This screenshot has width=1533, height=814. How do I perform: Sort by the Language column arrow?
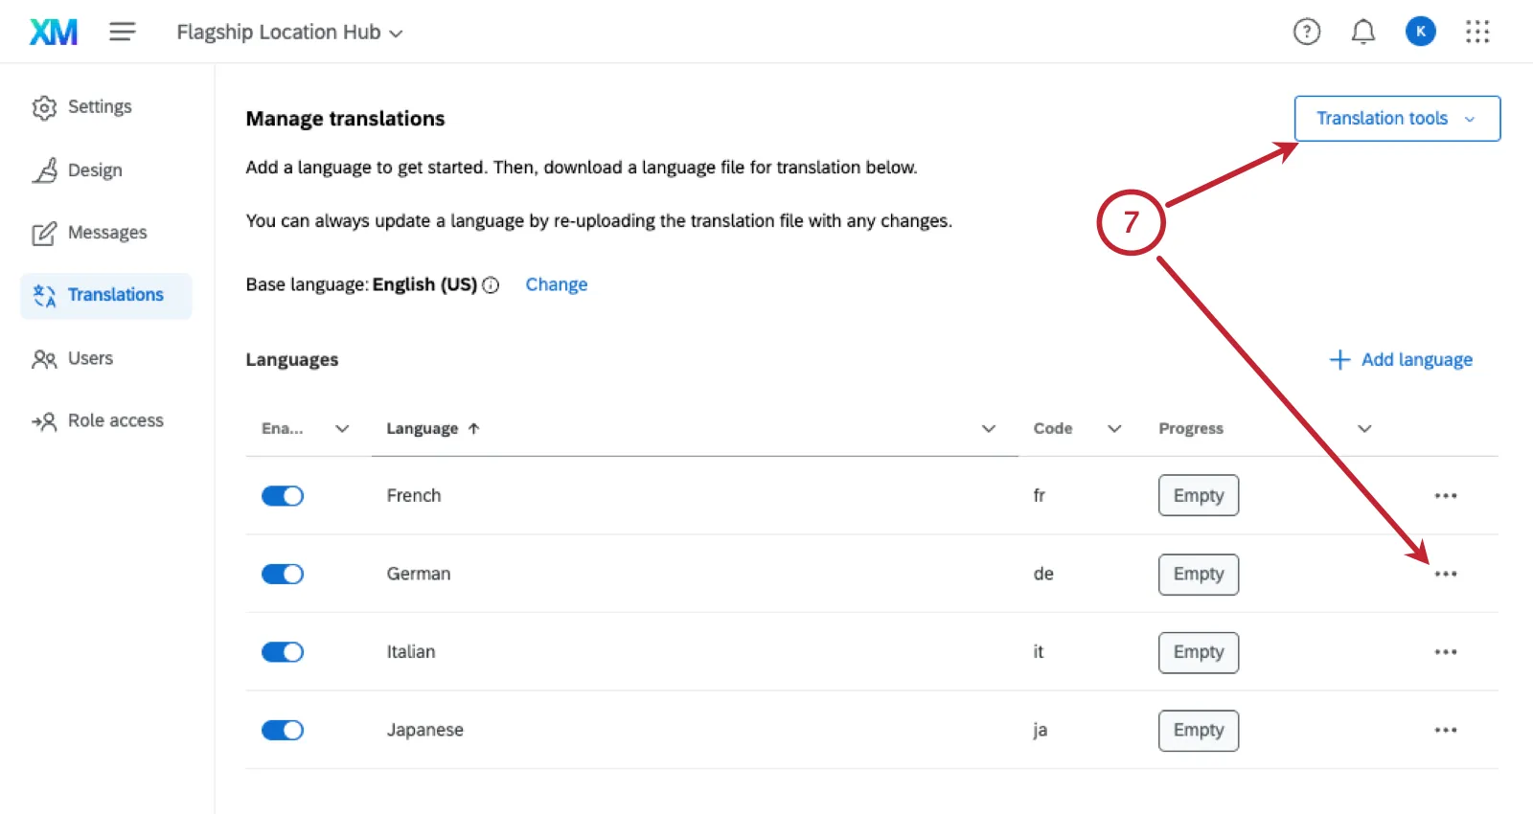[473, 429]
